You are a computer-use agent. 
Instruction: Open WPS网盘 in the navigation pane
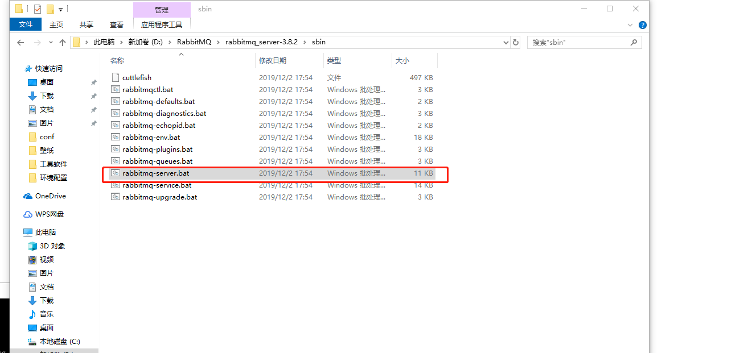point(50,214)
